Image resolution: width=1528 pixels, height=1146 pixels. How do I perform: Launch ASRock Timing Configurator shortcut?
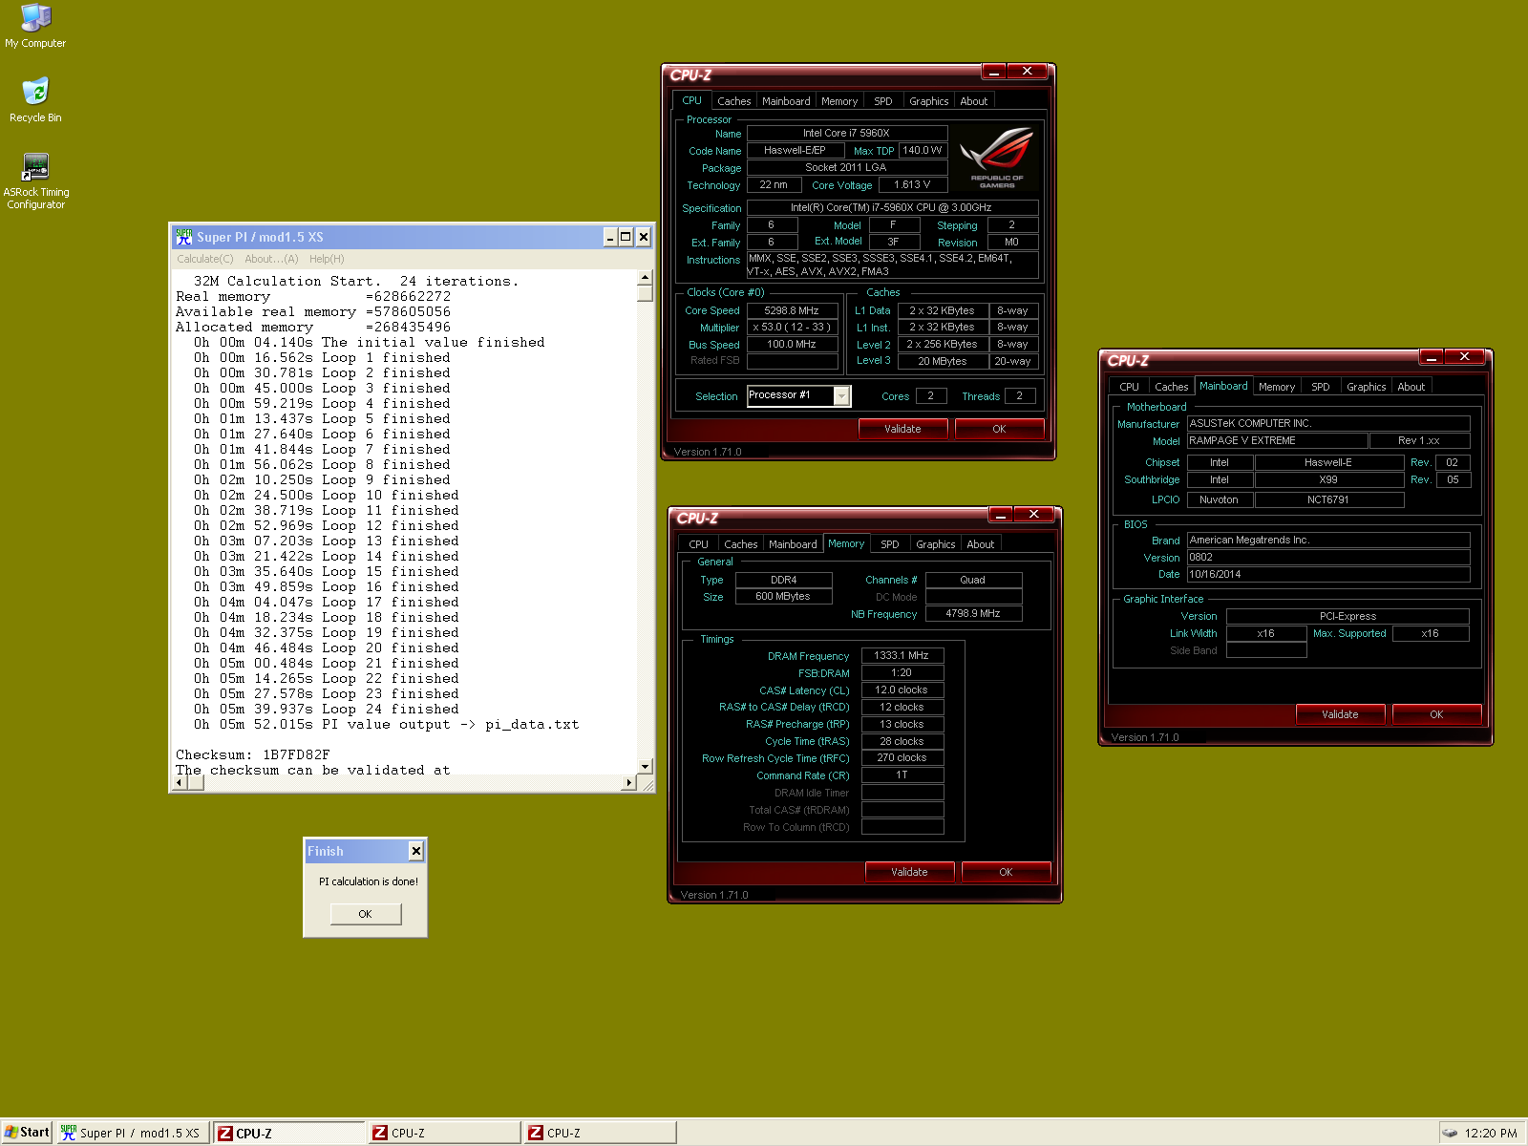point(35,181)
